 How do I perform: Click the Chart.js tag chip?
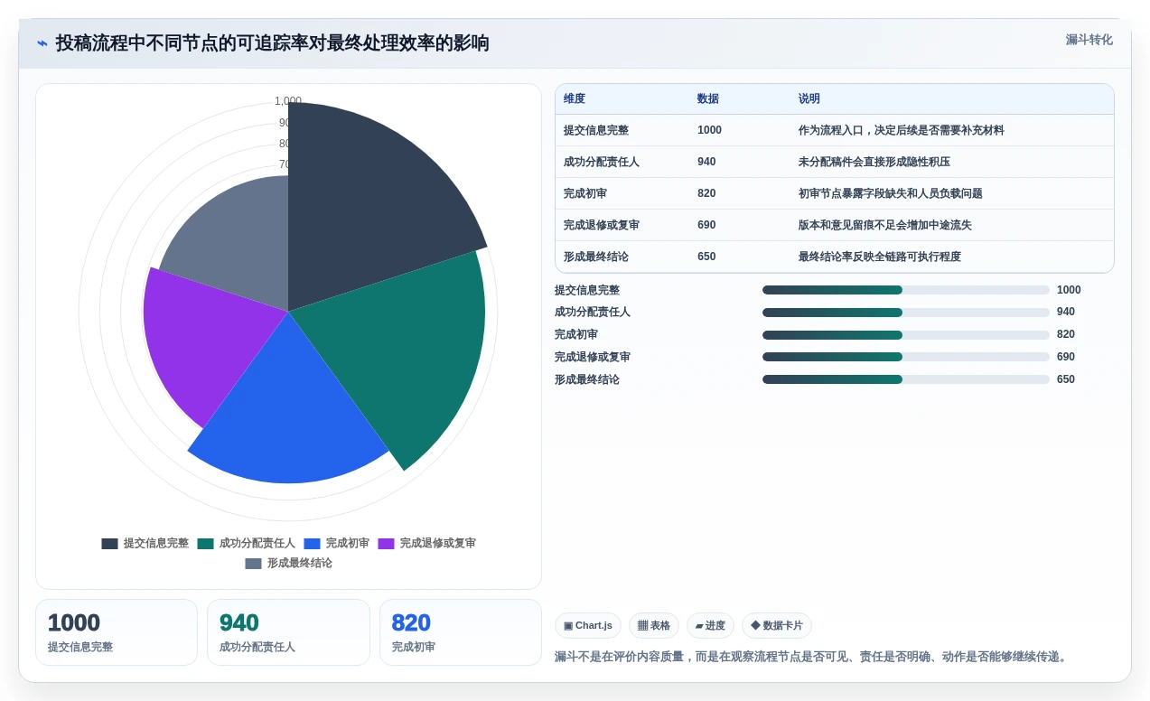(x=588, y=626)
